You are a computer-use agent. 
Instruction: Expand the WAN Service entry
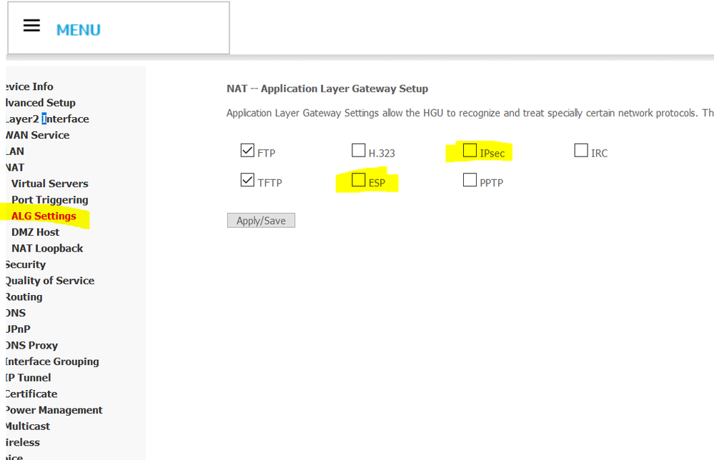click(37, 135)
